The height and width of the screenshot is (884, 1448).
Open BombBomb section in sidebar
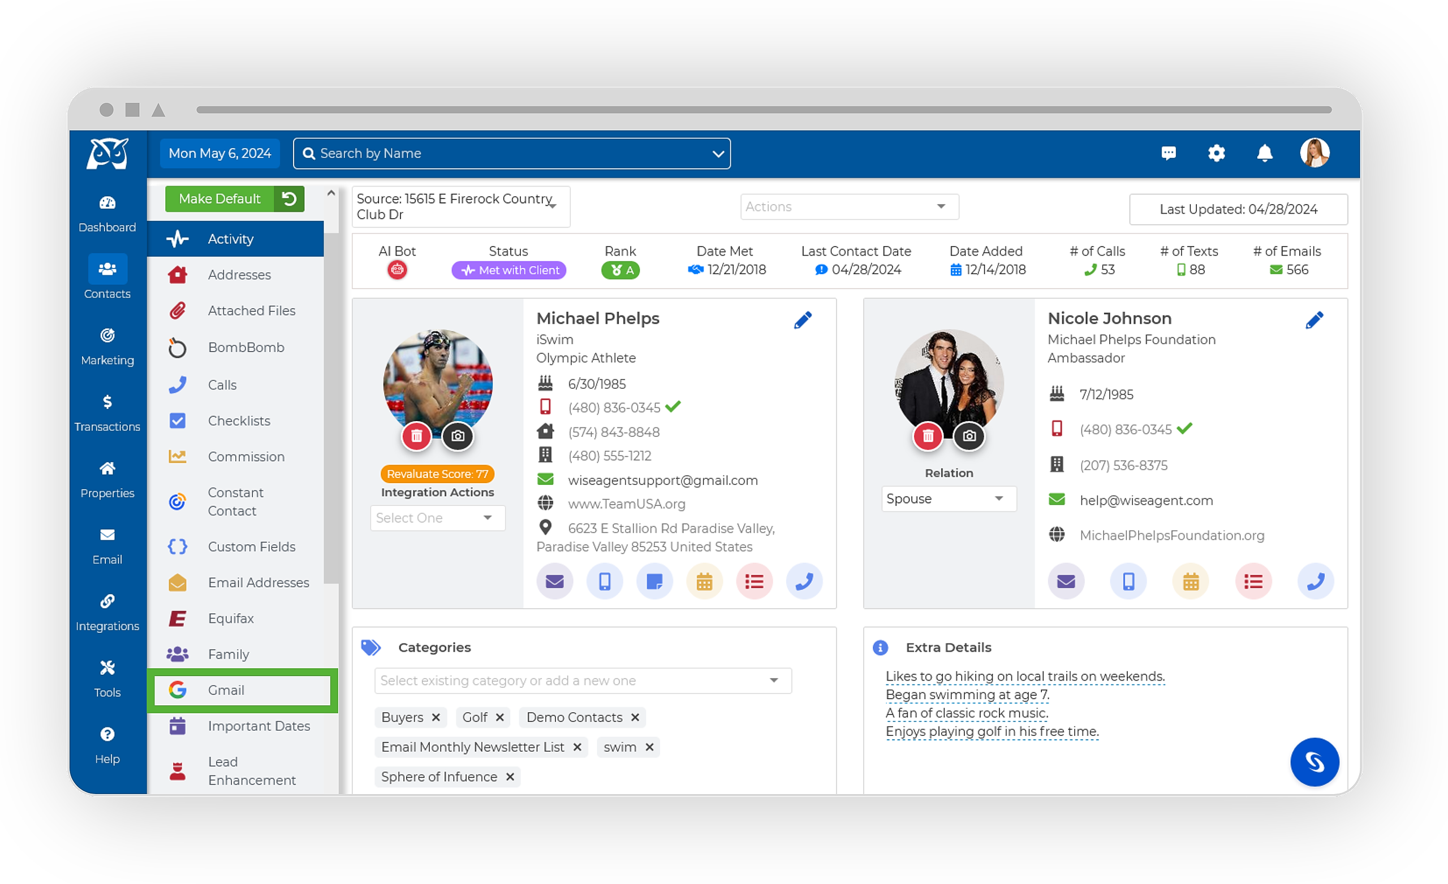click(235, 348)
